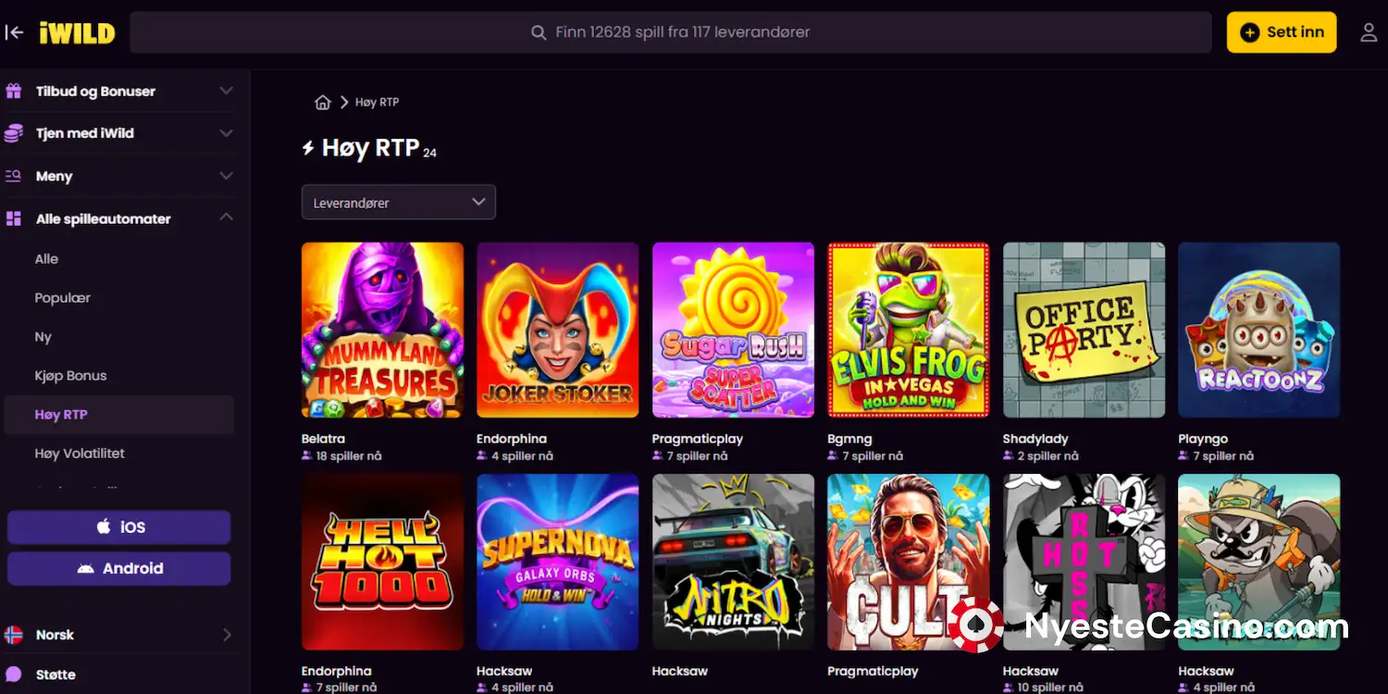Open the Elvis Frog in Vegas game
The width and height of the screenshot is (1388, 694).
909,330
